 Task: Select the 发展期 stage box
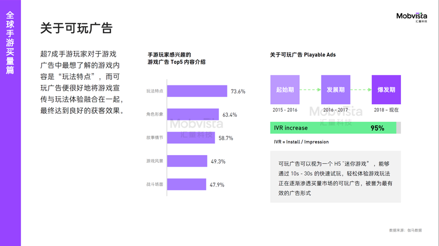click(335, 89)
